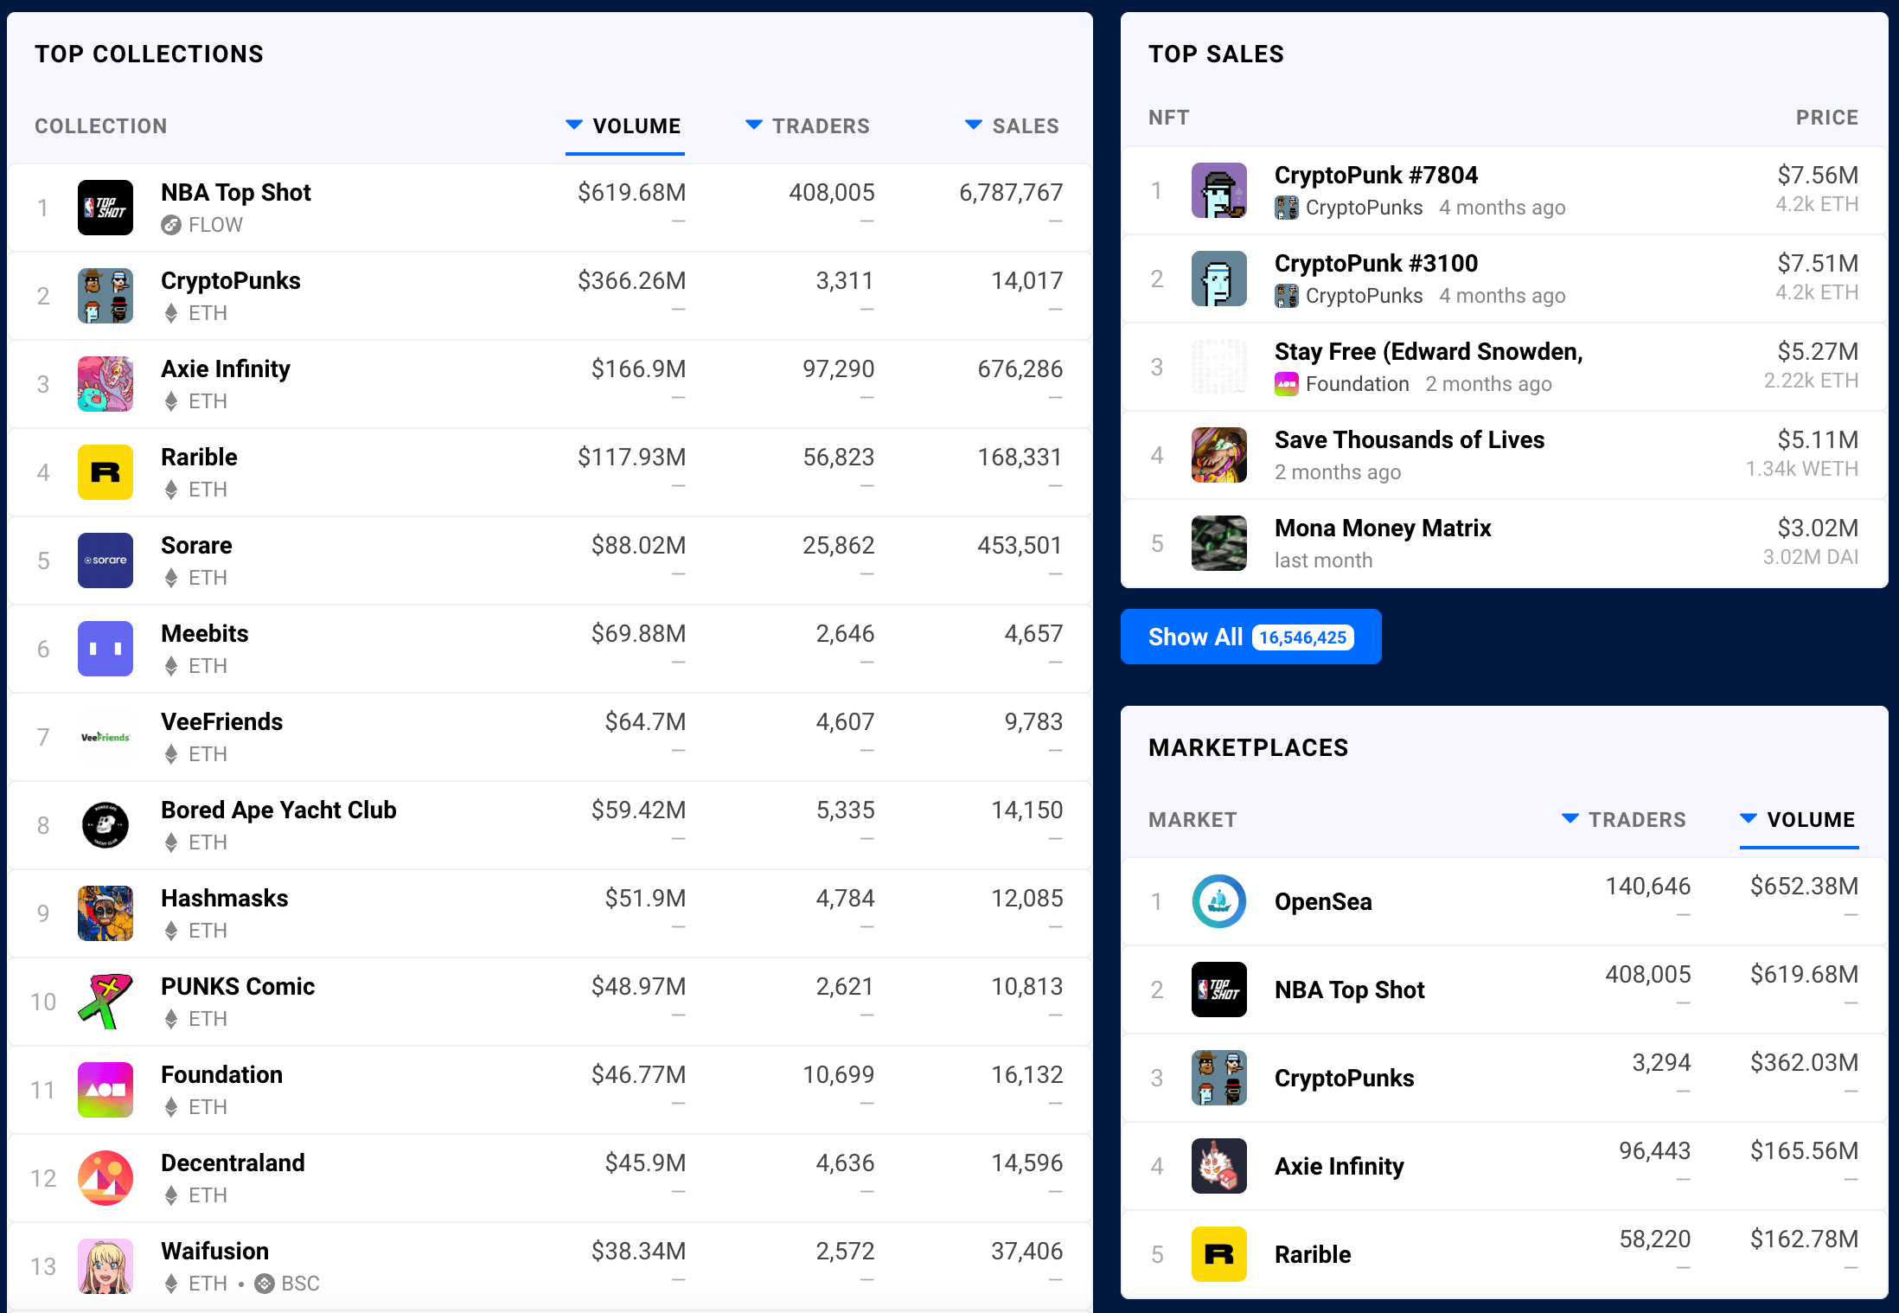Open the Sorare collection row
The width and height of the screenshot is (1899, 1313).
196,546
